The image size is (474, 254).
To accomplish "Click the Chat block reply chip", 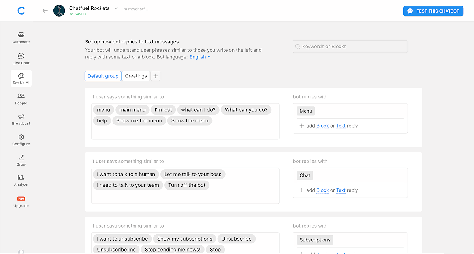I will [305, 175].
